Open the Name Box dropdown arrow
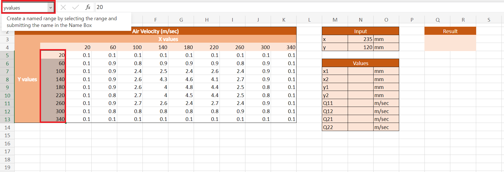504x172 pixels. click(x=51, y=8)
